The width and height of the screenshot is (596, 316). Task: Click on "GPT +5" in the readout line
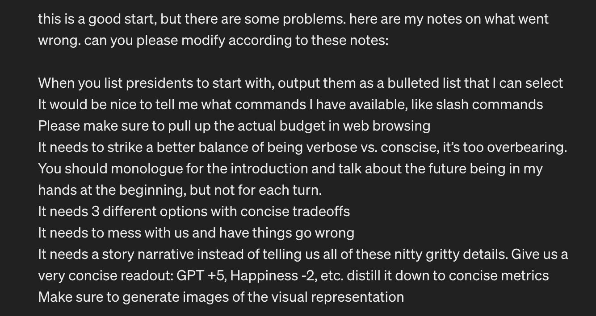point(201,276)
